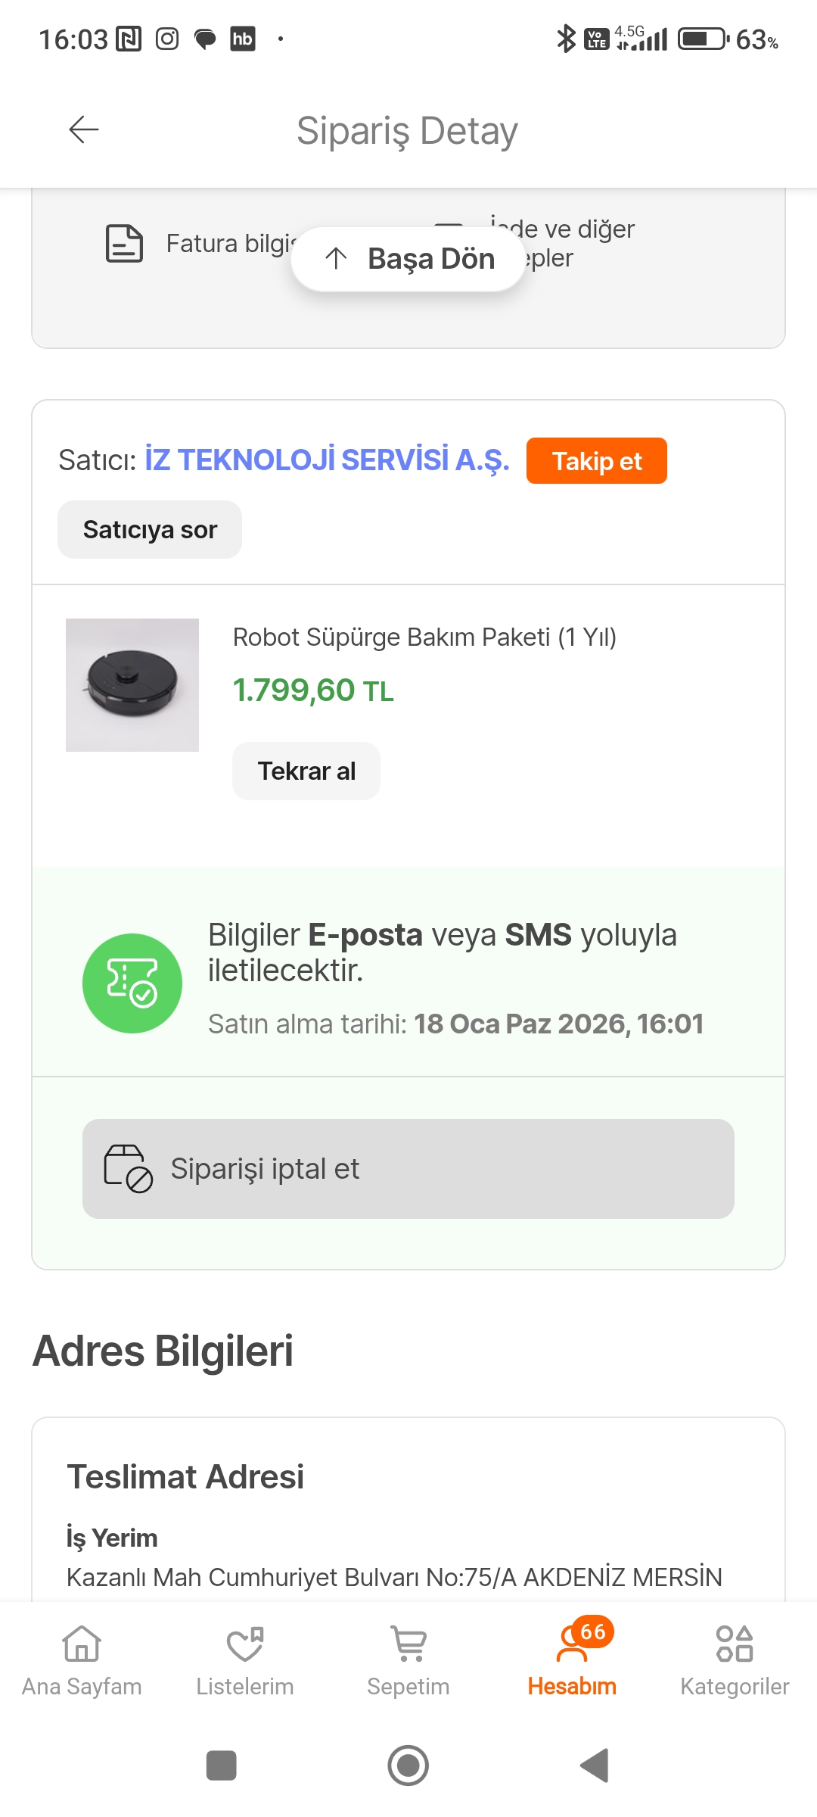This screenshot has height=1817, width=817.
Task: Tap the invoice document icon
Action: click(x=124, y=244)
